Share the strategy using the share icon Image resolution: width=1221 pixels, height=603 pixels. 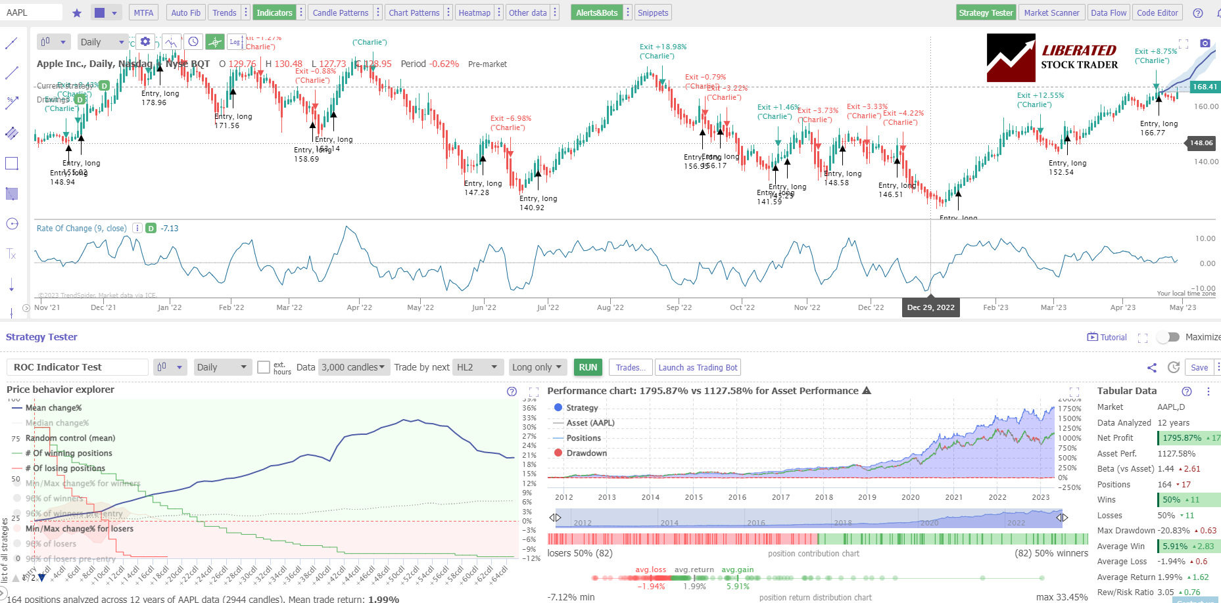click(1151, 368)
